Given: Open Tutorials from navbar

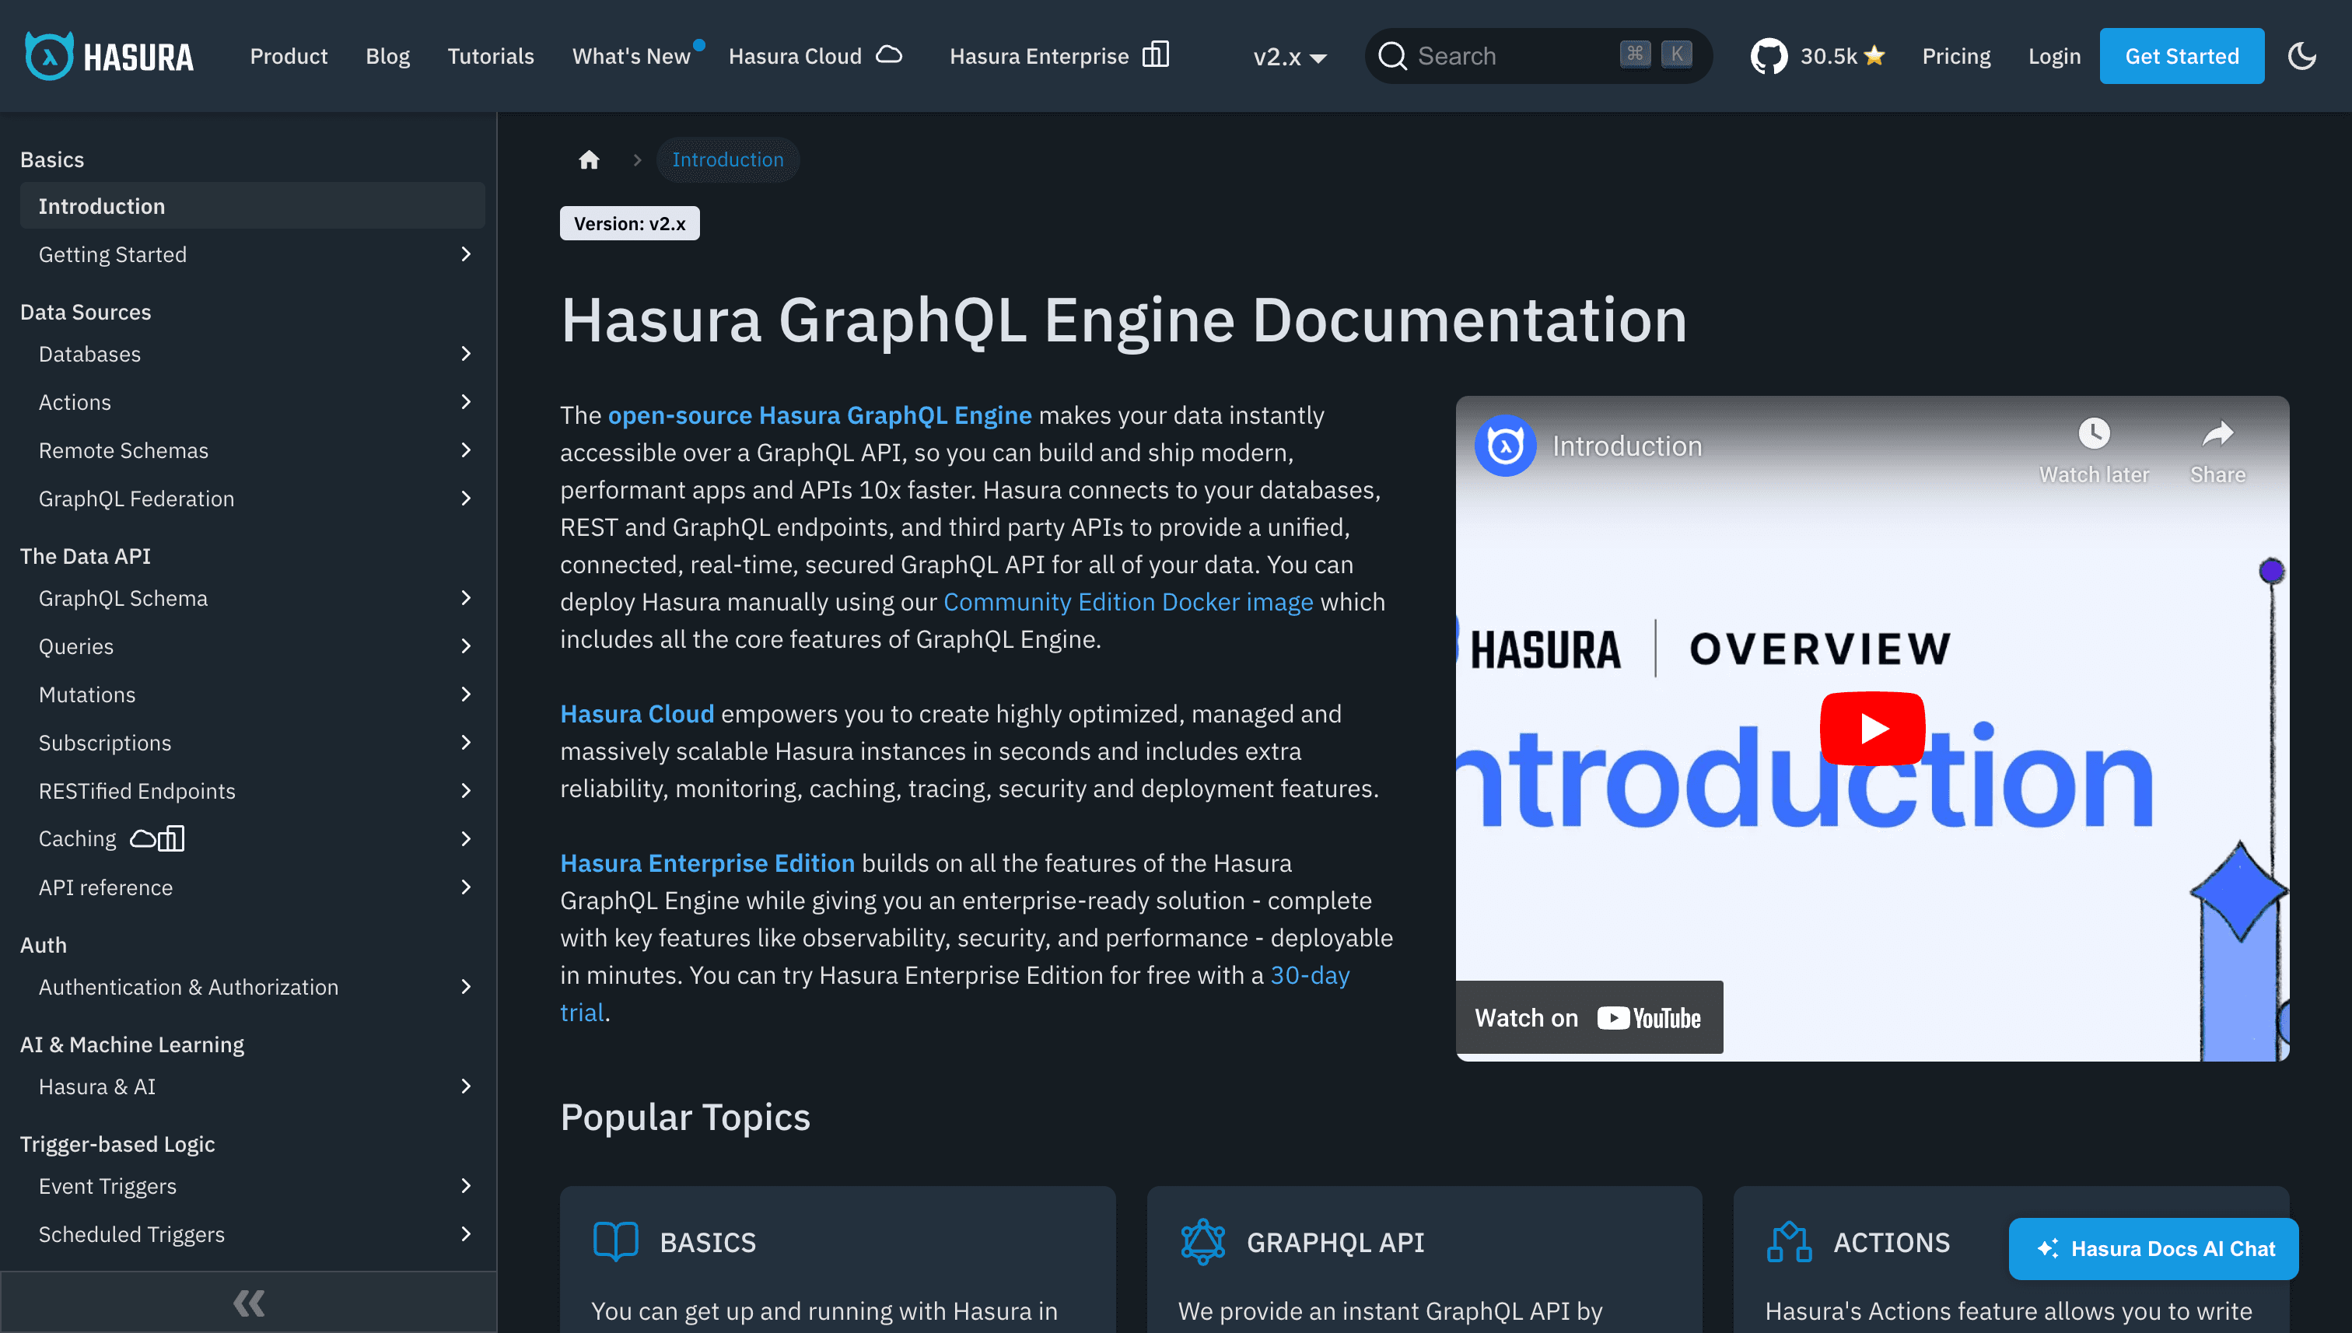Looking at the screenshot, I should (491, 56).
